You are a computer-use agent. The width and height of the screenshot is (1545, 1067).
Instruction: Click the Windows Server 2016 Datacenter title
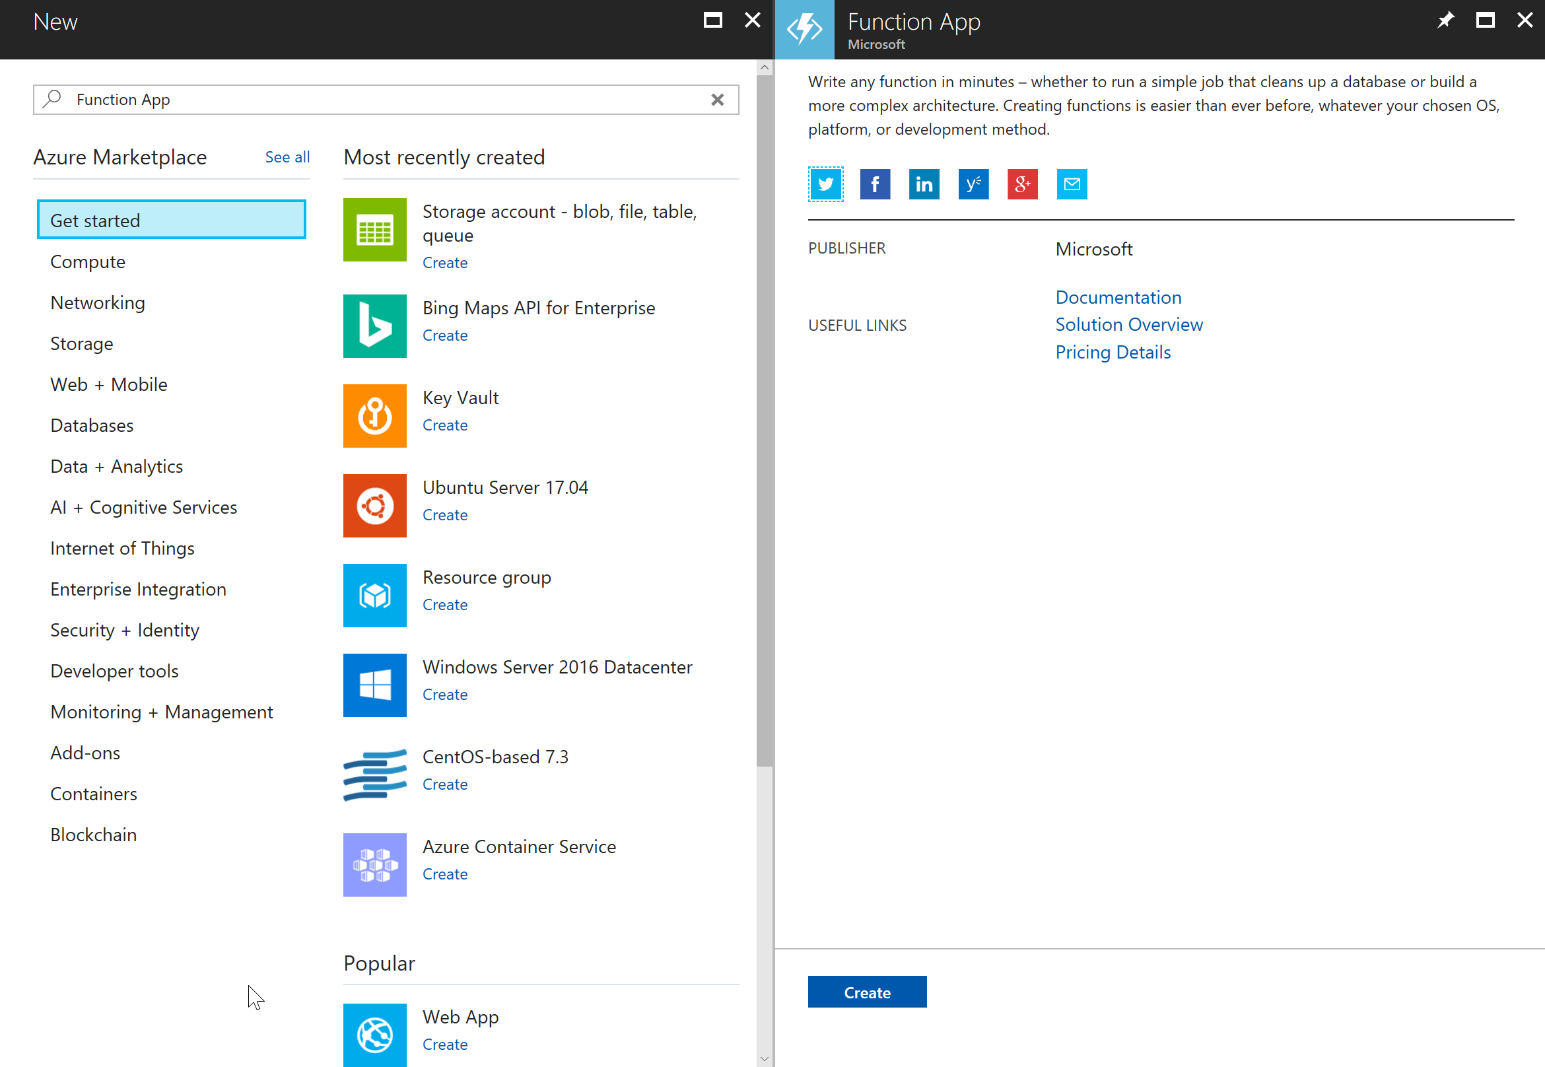[x=557, y=668]
